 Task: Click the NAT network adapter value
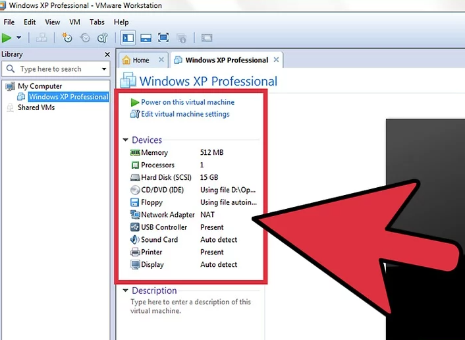tap(207, 215)
